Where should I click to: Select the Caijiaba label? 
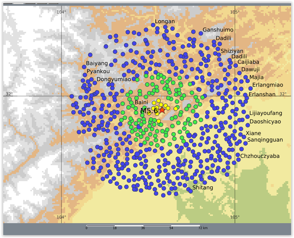(248, 62)
